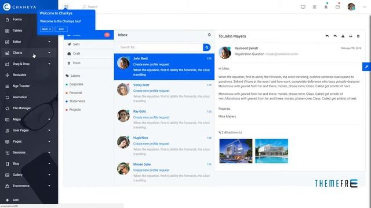The height and width of the screenshot is (208, 371).
Task: Expand the Pages submenu arrow
Action: [49, 142]
